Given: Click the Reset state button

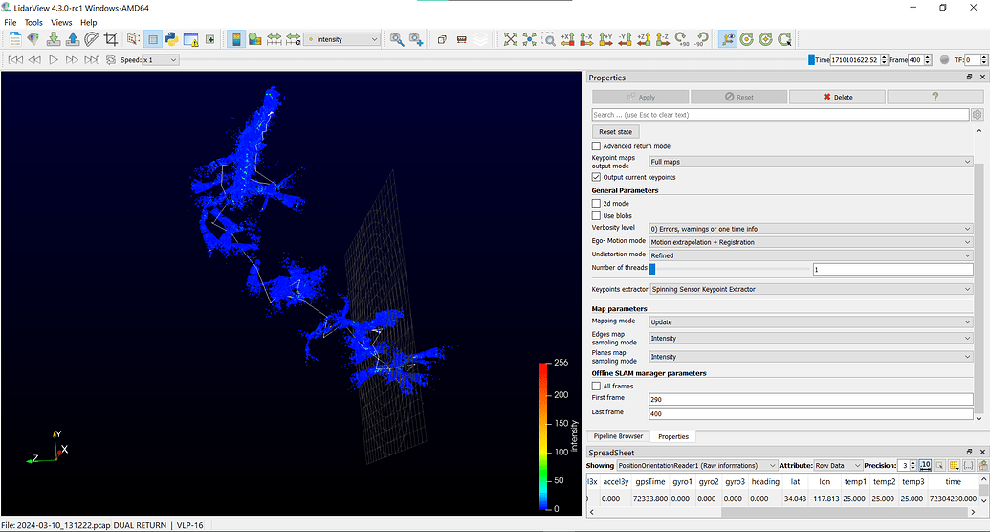Looking at the screenshot, I should [616, 131].
